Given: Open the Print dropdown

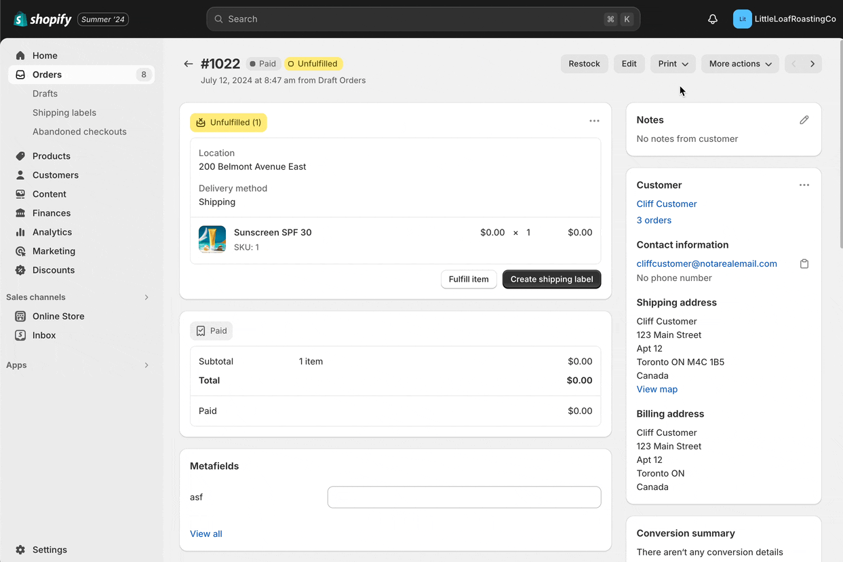Looking at the screenshot, I should (x=673, y=64).
